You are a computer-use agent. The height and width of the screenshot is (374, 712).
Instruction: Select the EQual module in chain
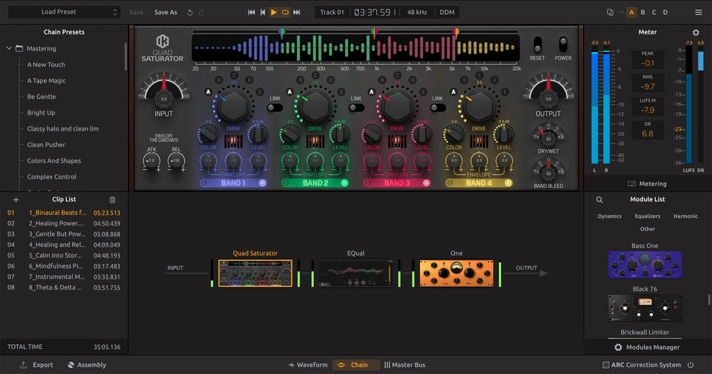point(355,273)
